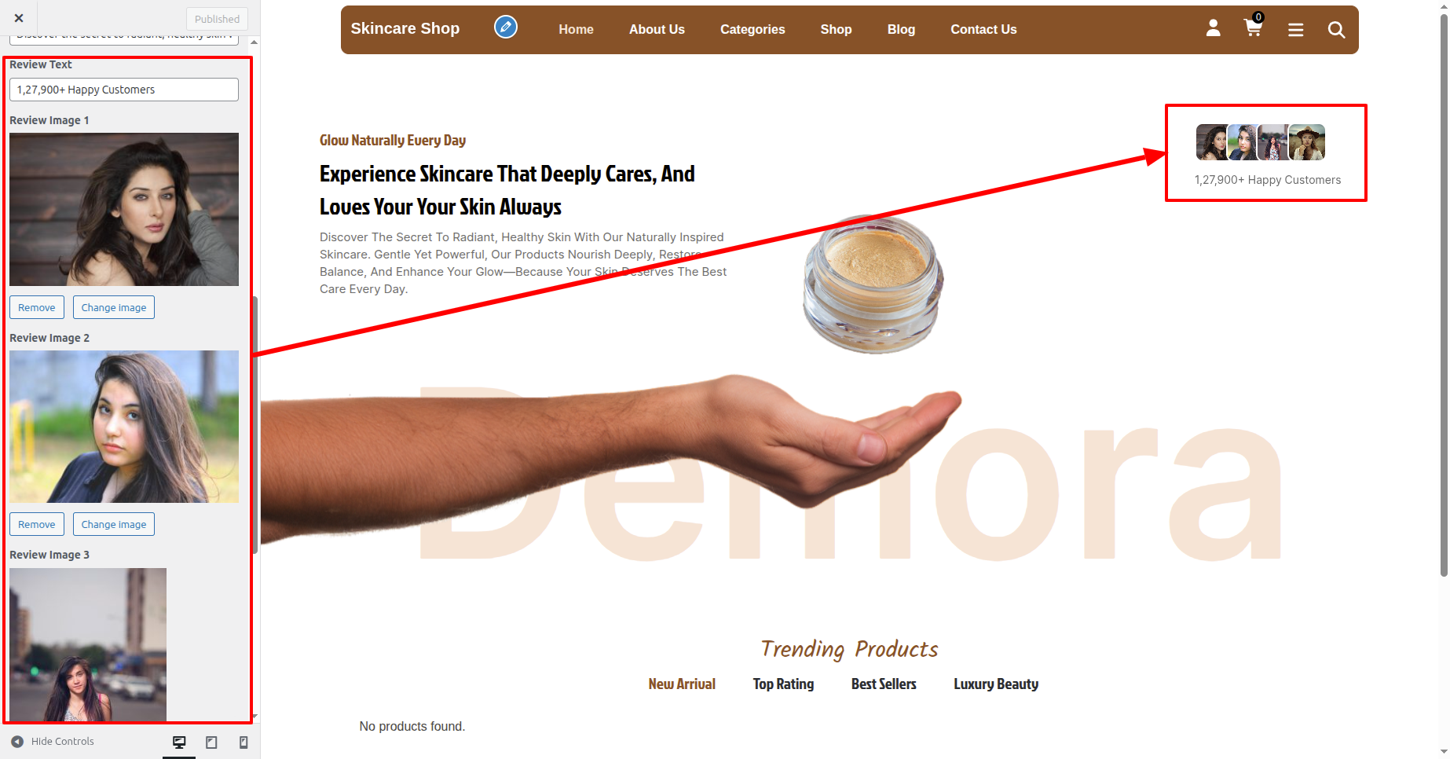Collapse sidebar with Hide Controls
Screen dimensions: 1450x759
tap(53, 741)
